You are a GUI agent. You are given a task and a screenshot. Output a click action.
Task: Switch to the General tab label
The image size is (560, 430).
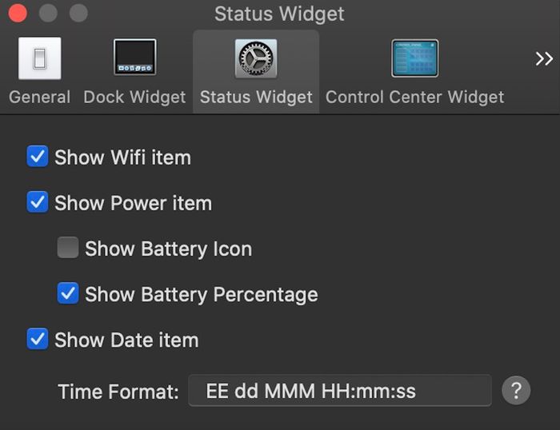pyautogui.click(x=39, y=98)
